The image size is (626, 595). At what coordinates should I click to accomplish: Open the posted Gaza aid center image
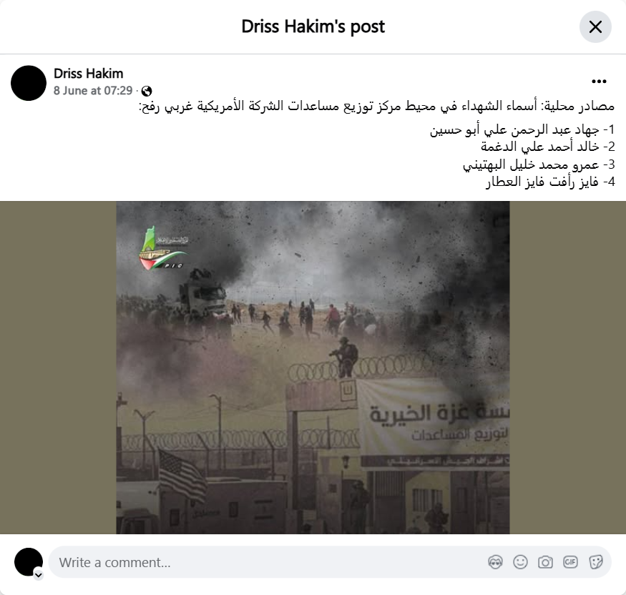[313, 368]
